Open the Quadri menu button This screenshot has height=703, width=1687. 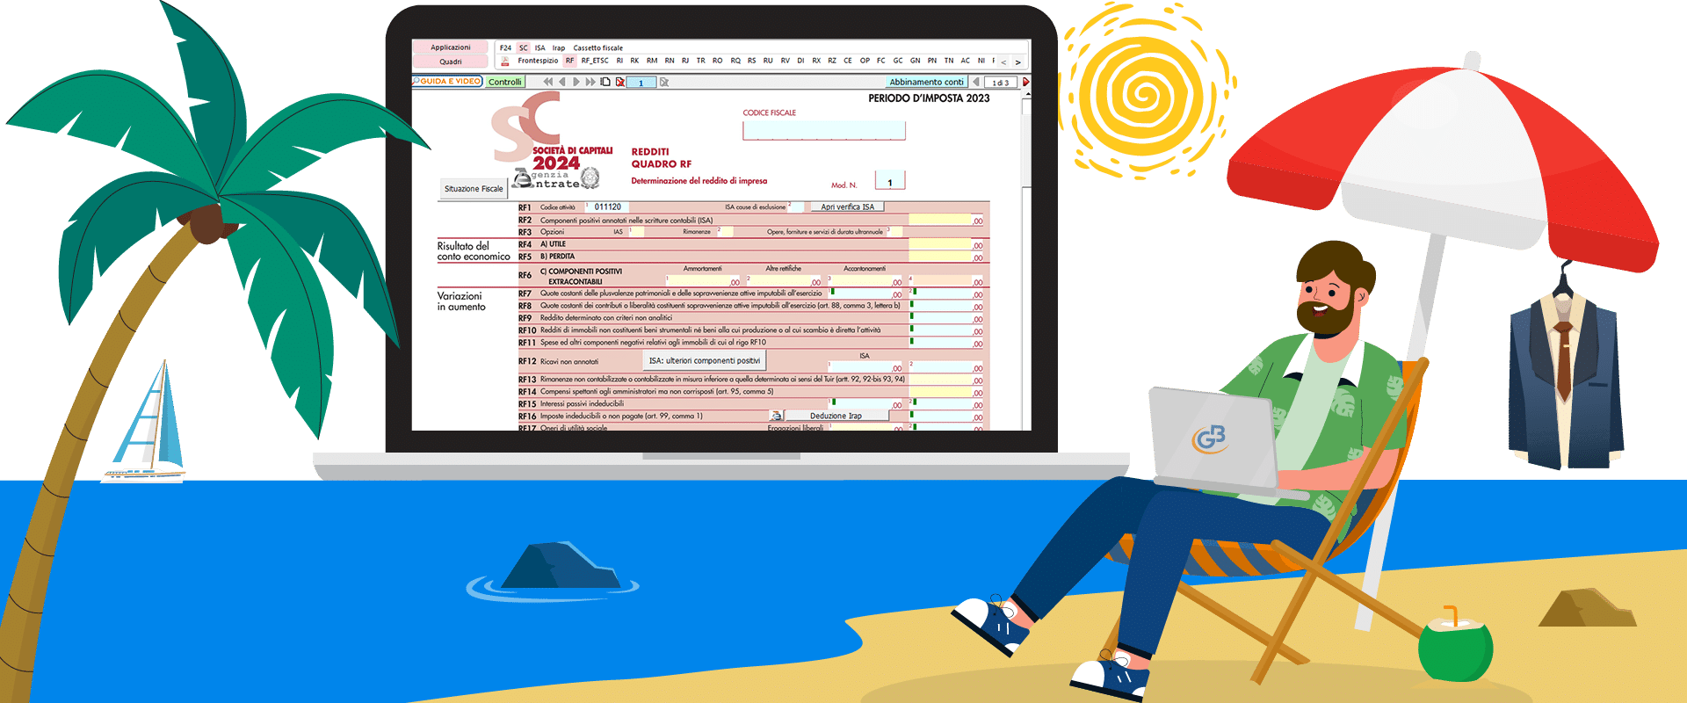(451, 62)
